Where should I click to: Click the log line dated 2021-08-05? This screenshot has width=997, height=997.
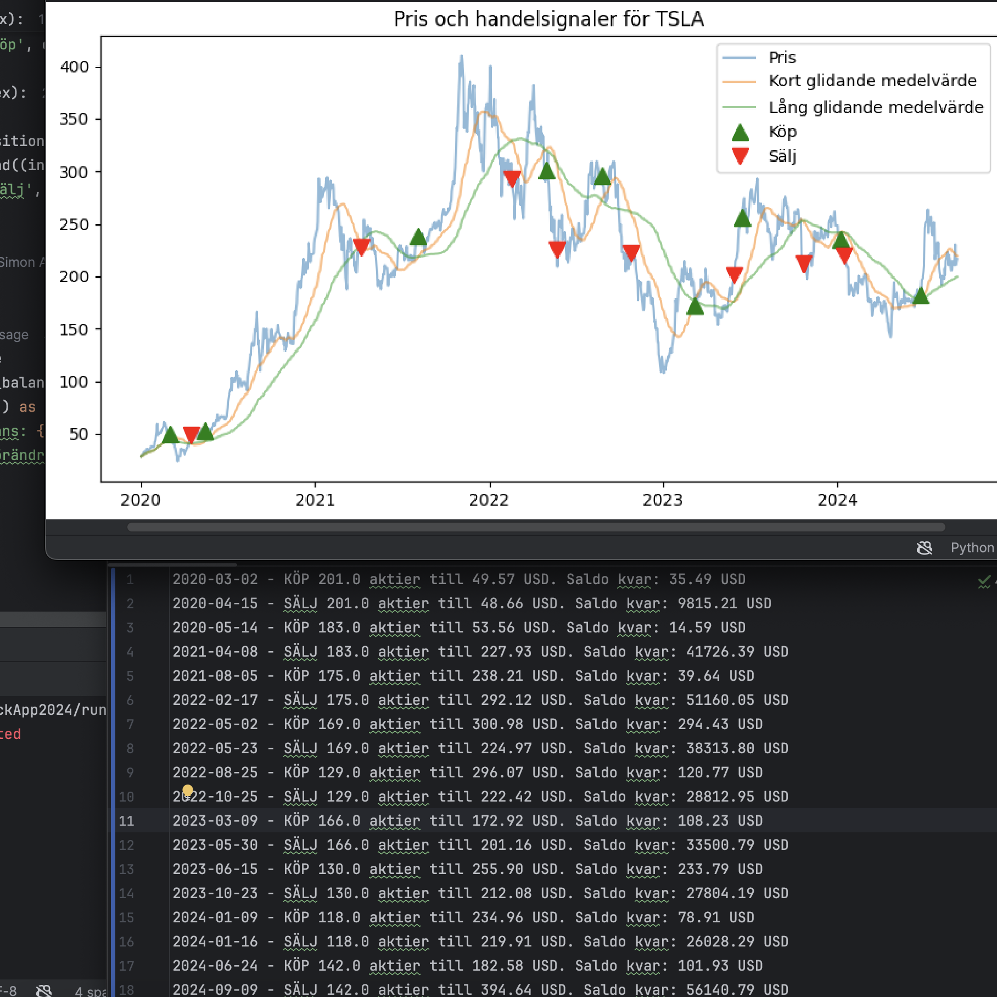[463, 676]
